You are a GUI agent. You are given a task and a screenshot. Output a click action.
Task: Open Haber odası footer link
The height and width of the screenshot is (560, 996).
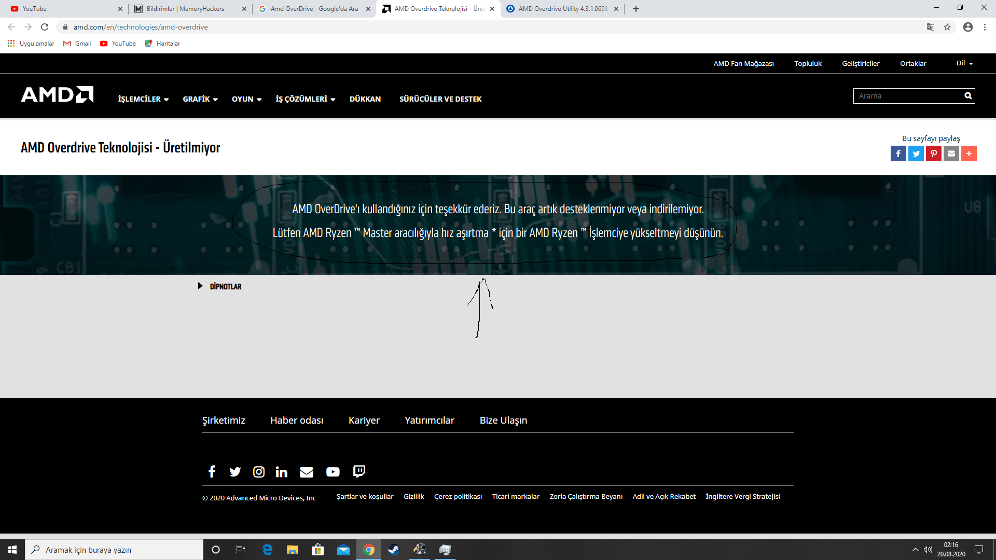[x=297, y=421]
